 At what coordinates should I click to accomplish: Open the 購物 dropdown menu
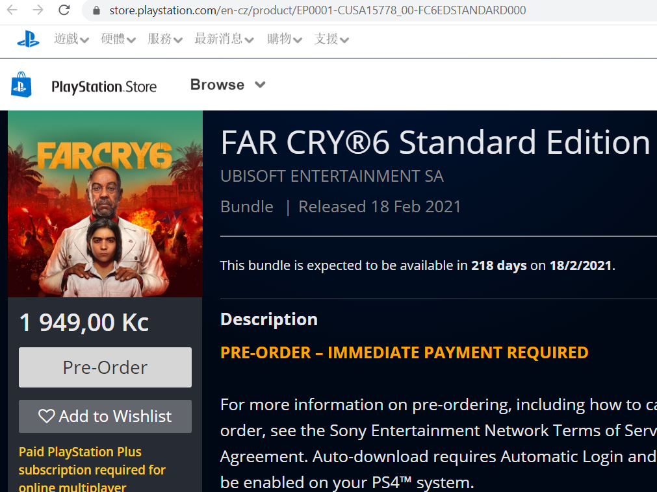(285, 39)
